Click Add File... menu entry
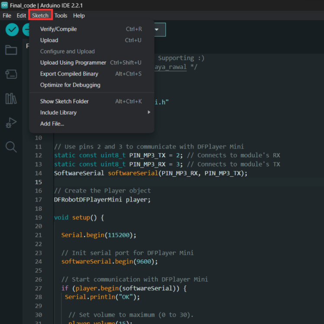This screenshot has height=324, width=324. click(x=52, y=124)
